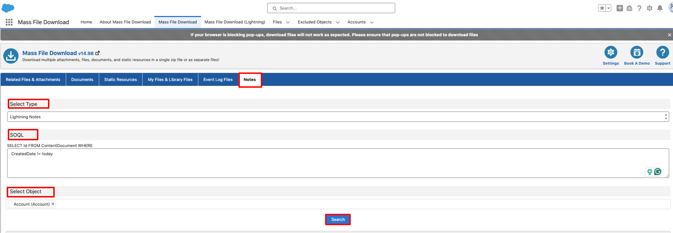Switch to Related Files & Attachments tab
The height and width of the screenshot is (233, 673).
[x=33, y=80]
